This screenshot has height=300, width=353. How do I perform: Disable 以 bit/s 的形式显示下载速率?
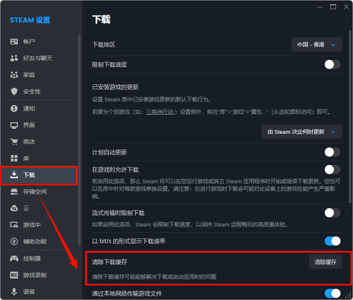pyautogui.click(x=332, y=241)
